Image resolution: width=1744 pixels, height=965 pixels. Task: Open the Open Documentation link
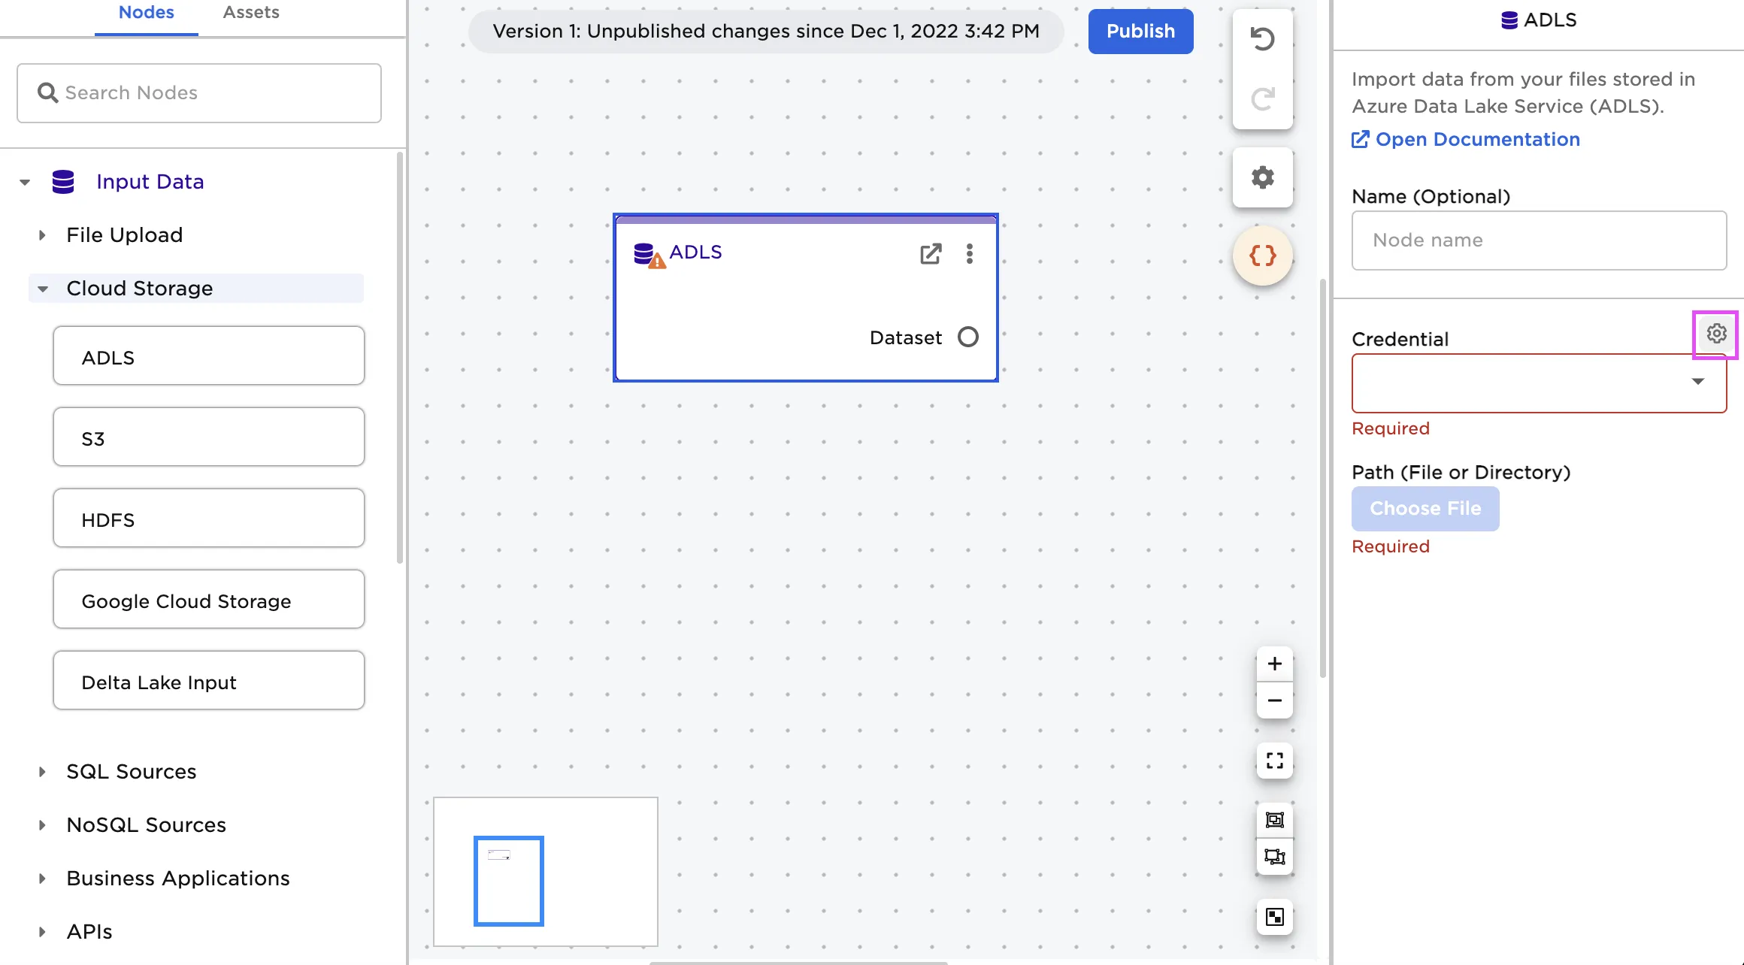1476,140
